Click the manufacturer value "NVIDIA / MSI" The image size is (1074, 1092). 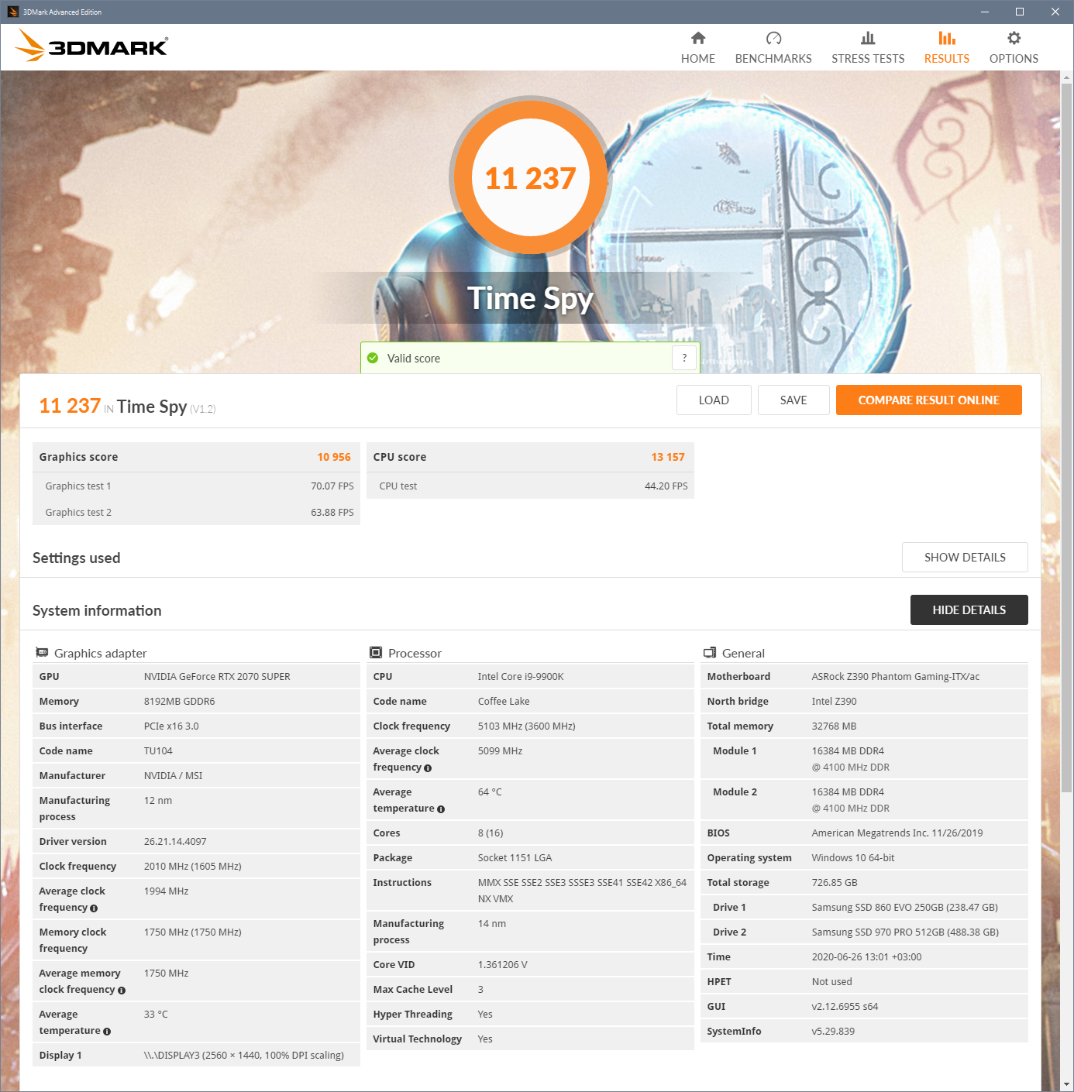point(173,776)
